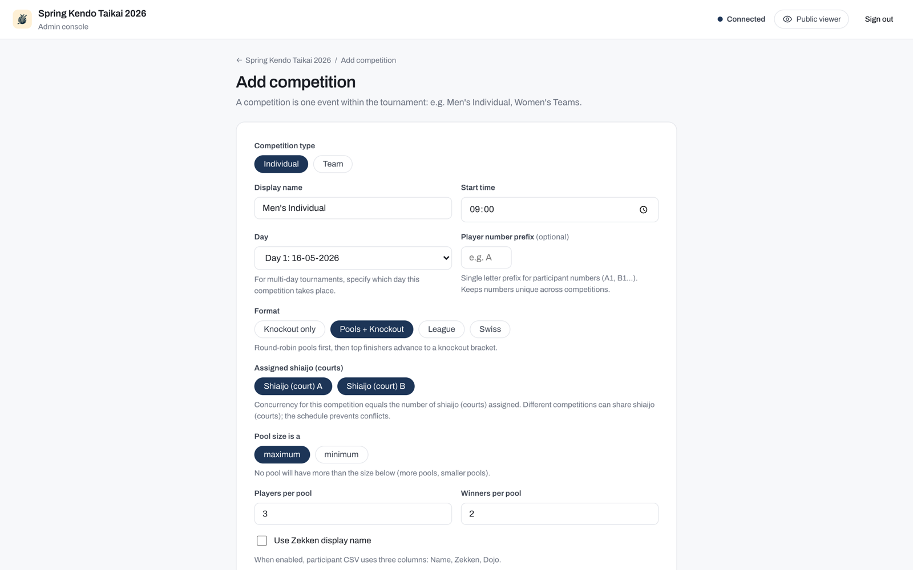Screen dimensions: 913x570
Task: Set pool size as maximum
Action: (x=282, y=455)
